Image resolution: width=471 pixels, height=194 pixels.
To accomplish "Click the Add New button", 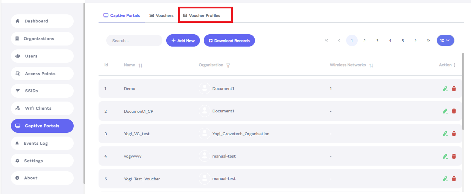I will click(183, 41).
